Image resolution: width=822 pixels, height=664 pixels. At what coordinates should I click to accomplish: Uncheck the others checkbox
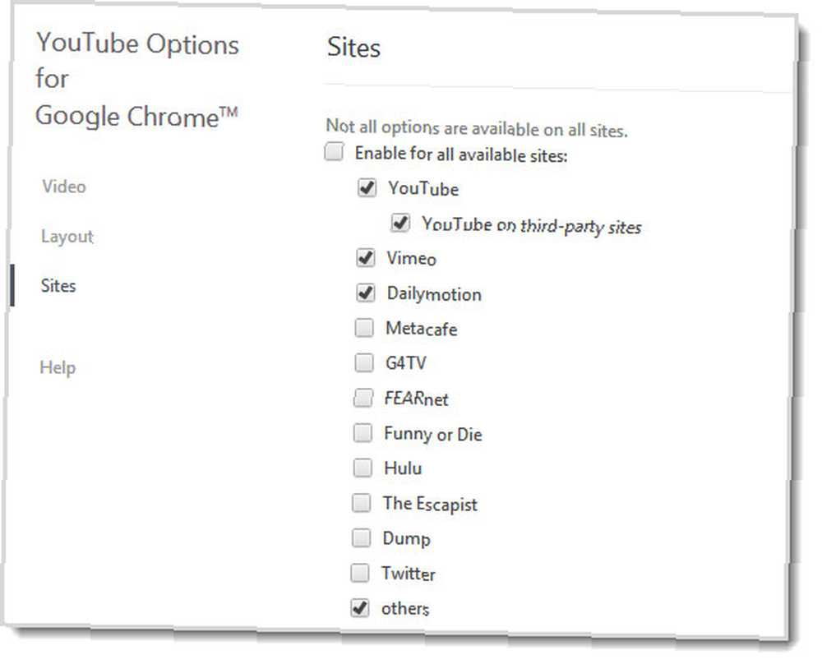[360, 607]
